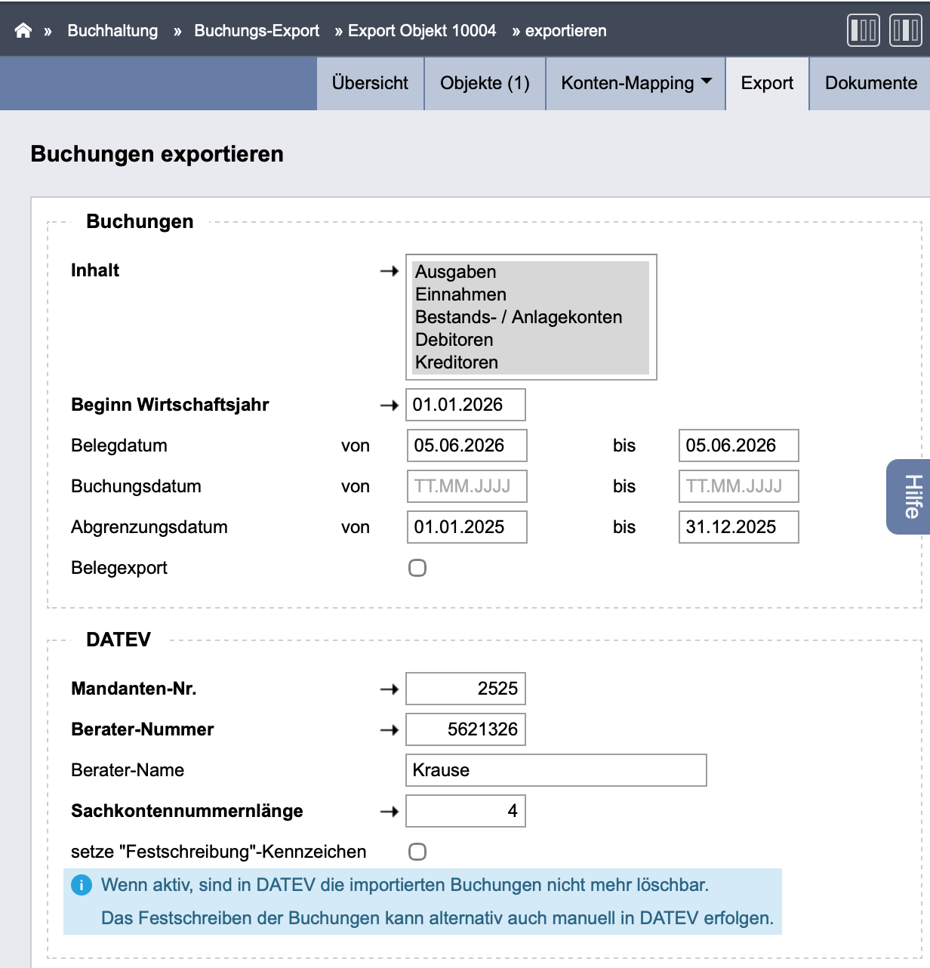Switch to the Übersicht tab
Image resolution: width=930 pixels, height=968 pixels.
coord(370,83)
